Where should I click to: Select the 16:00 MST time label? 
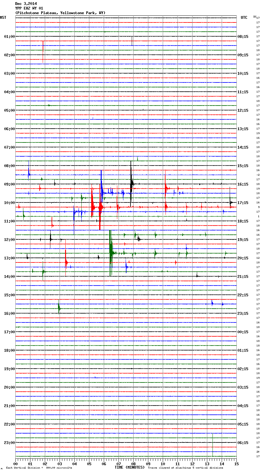pos(10,314)
